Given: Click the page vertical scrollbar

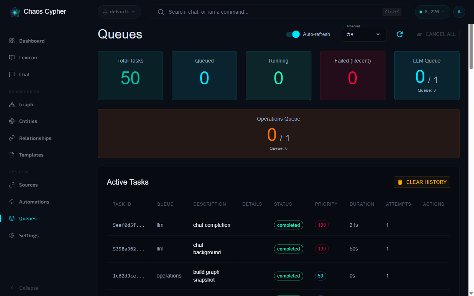Looking at the screenshot, I should [x=471, y=46].
